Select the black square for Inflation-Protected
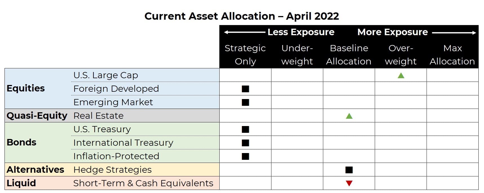 (245, 156)
